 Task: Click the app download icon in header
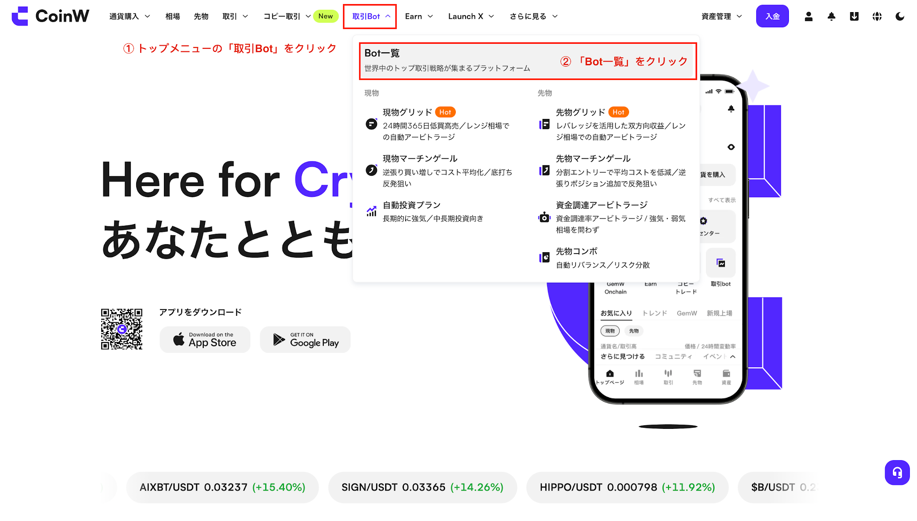coord(854,17)
